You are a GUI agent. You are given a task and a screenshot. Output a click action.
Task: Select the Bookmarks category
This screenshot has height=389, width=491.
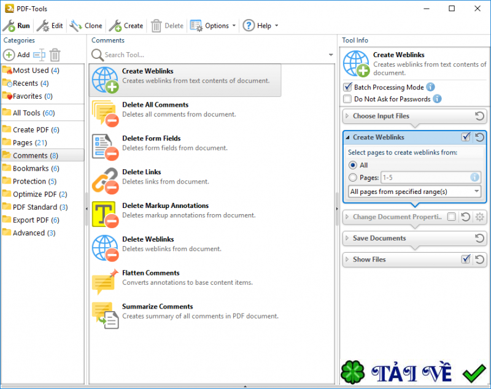click(x=42, y=168)
